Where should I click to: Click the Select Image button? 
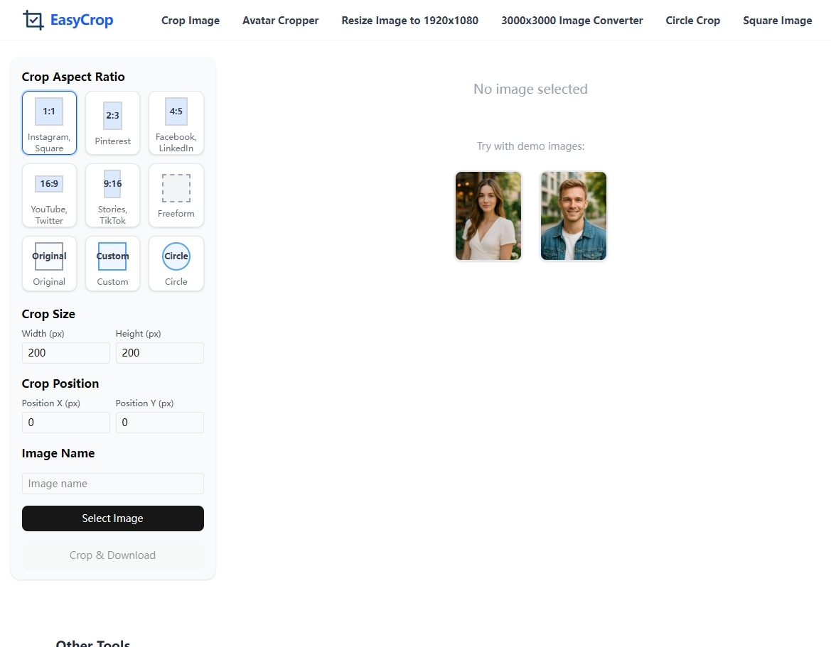pyautogui.click(x=113, y=518)
